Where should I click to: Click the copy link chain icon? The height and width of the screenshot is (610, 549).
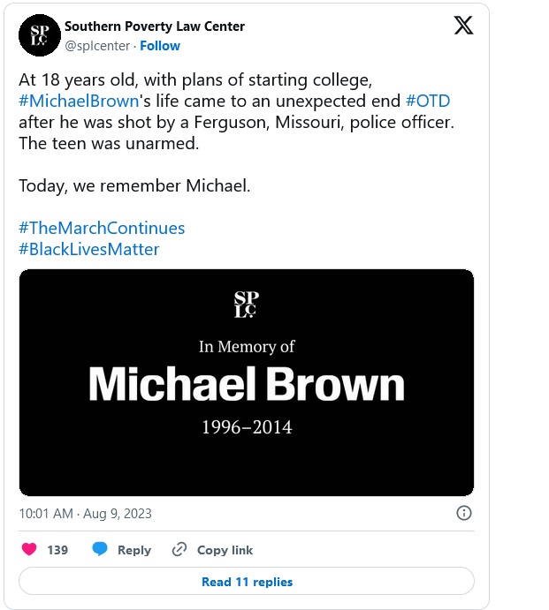point(179,549)
